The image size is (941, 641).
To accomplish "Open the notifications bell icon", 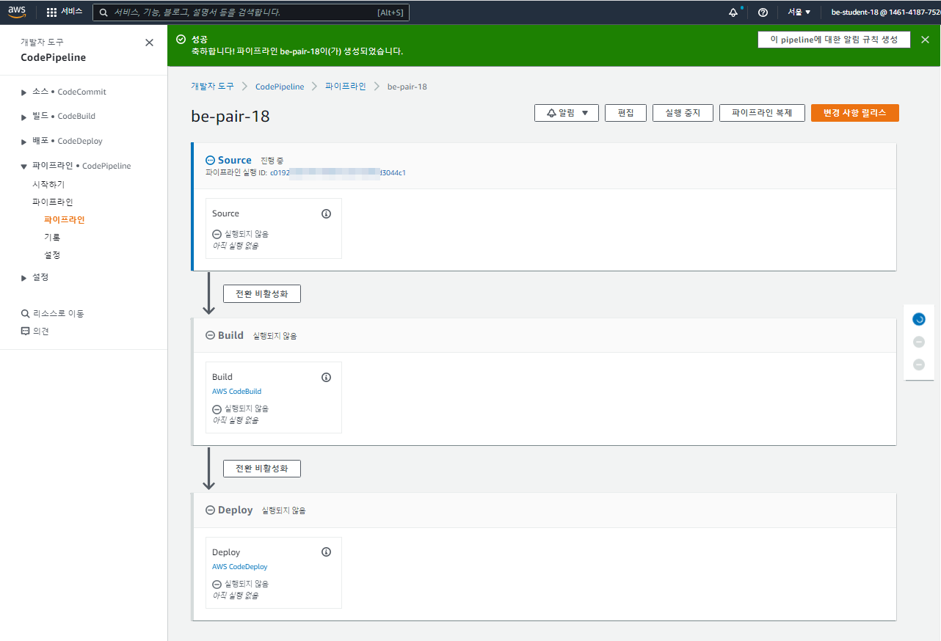I will click(733, 12).
